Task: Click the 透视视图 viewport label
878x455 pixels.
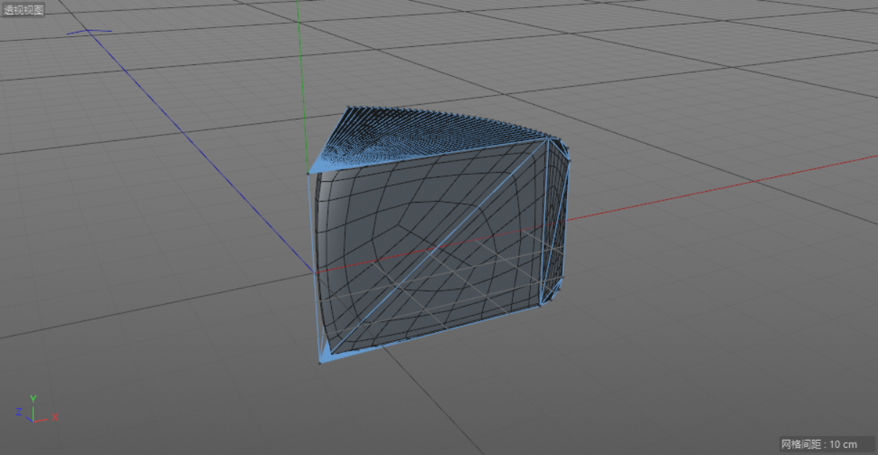Action: 24,10
